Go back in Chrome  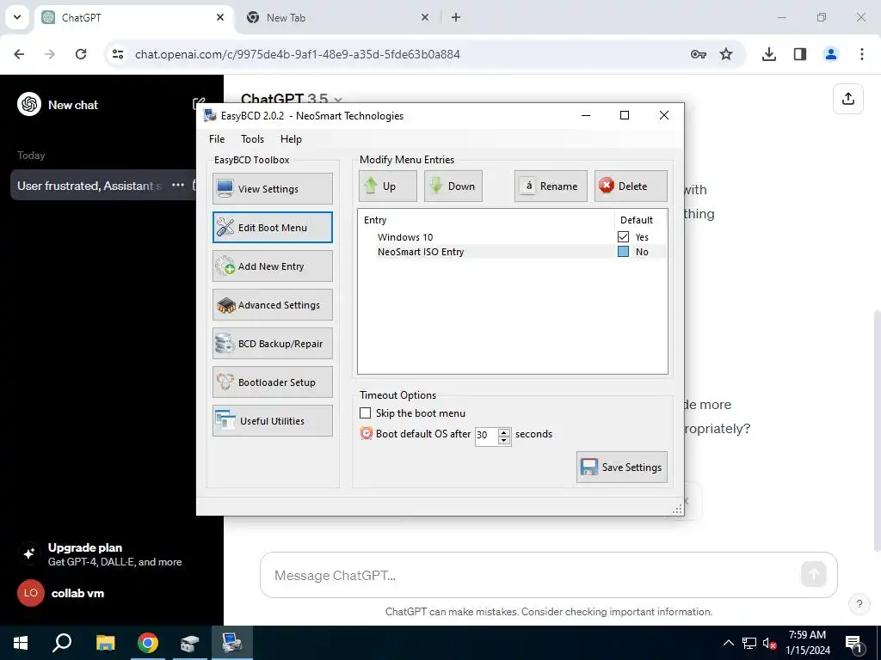click(x=19, y=54)
